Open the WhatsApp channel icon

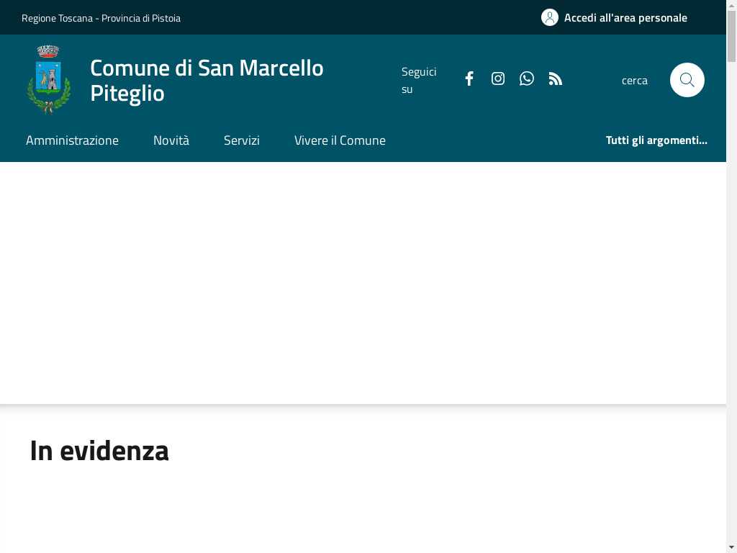tap(526, 78)
